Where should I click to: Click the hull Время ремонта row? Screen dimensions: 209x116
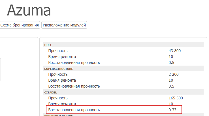click(x=123, y=57)
